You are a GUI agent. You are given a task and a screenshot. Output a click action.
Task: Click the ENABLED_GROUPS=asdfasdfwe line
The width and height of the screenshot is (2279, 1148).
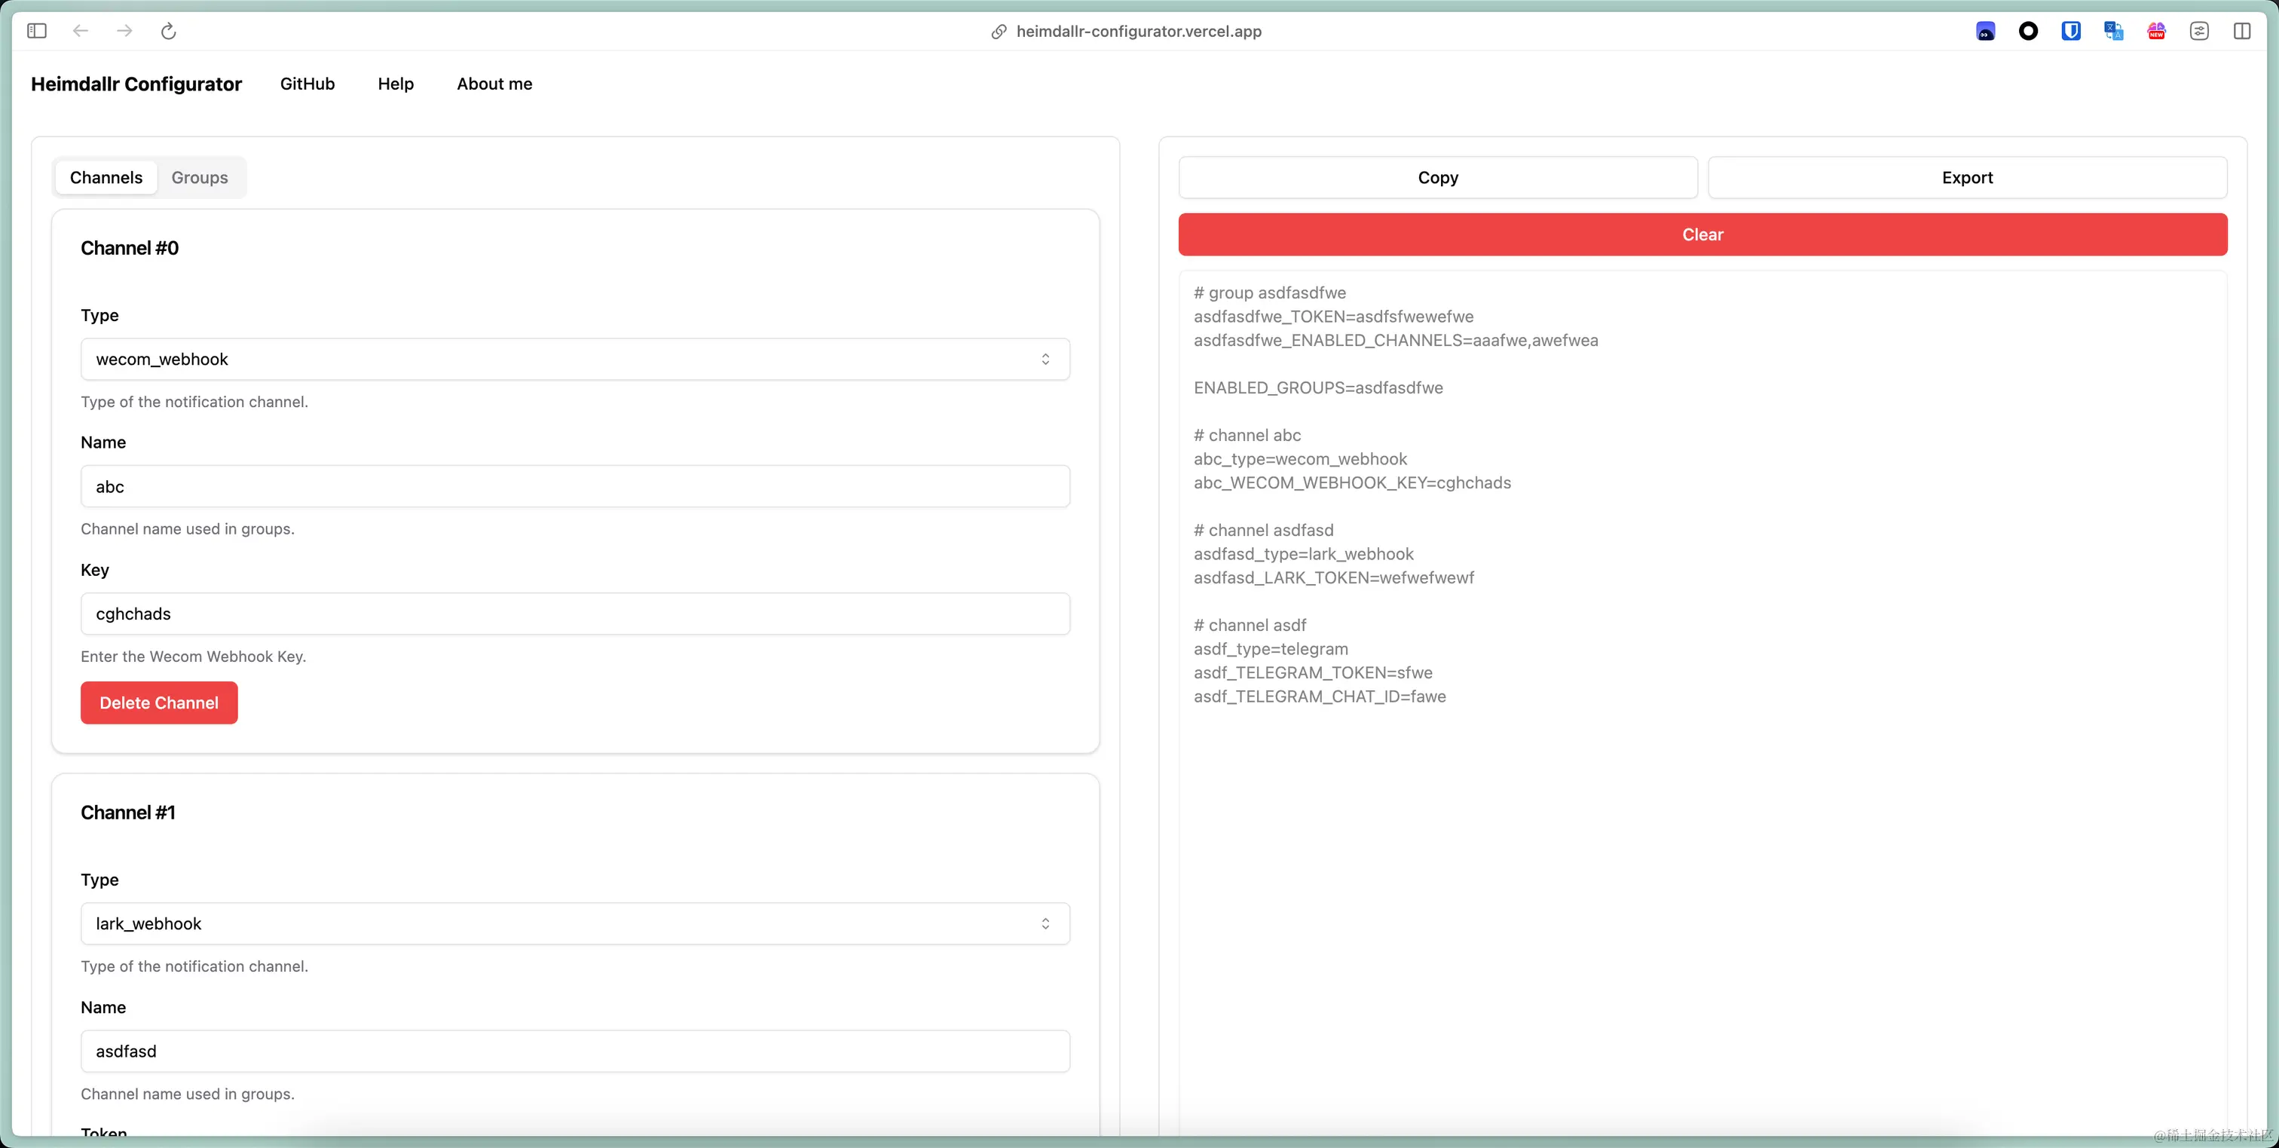tap(1318, 388)
